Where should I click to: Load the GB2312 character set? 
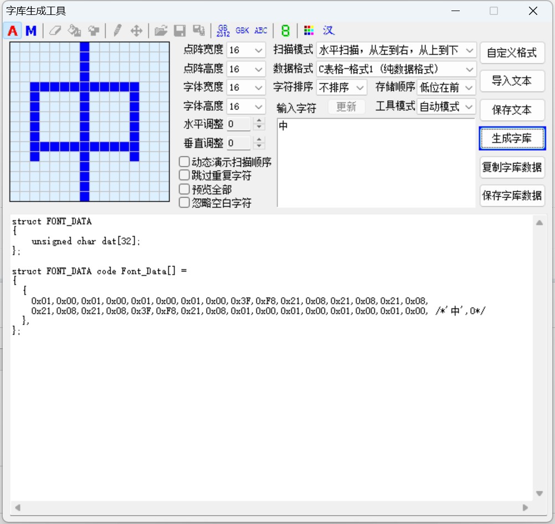click(x=223, y=31)
